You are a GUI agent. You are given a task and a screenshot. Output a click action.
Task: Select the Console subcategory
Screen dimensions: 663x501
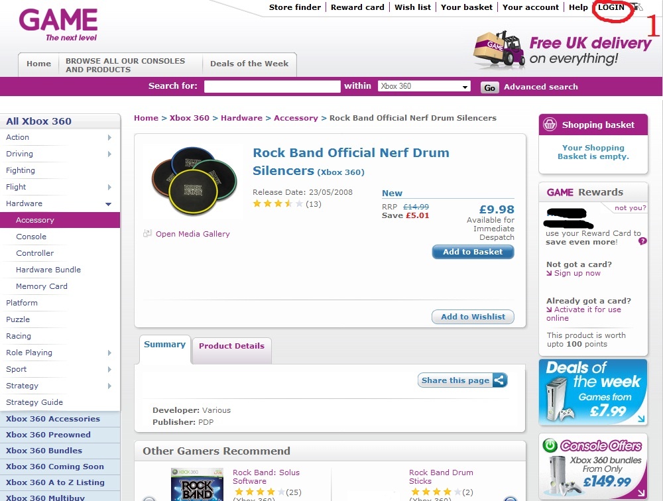click(31, 237)
